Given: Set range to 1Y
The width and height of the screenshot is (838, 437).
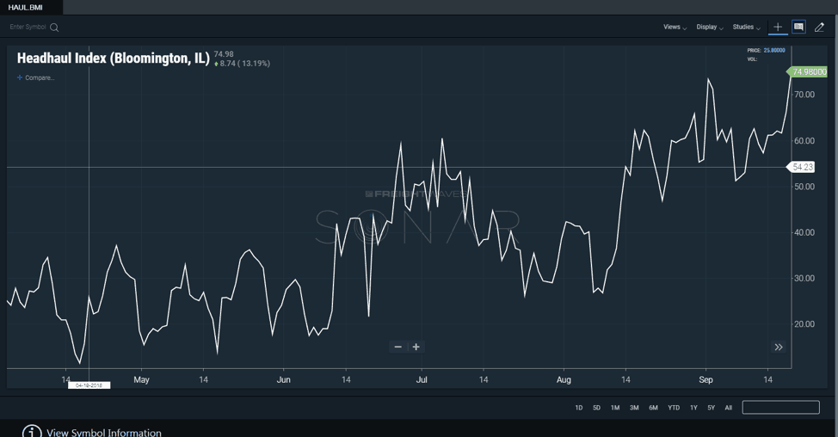Looking at the screenshot, I should (693, 408).
